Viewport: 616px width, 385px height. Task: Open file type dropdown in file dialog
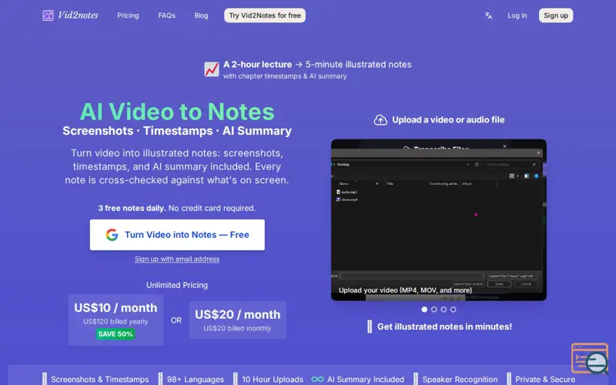point(512,276)
